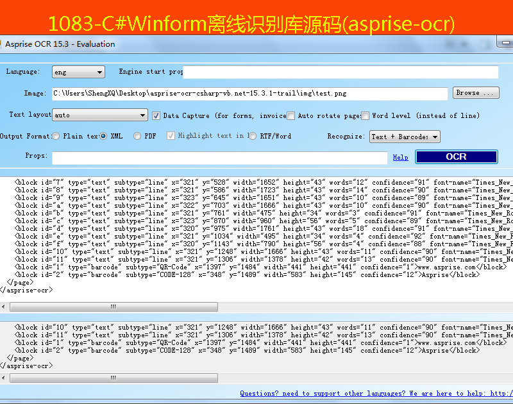Click the lower results scrollbar left arrow

point(4,378)
